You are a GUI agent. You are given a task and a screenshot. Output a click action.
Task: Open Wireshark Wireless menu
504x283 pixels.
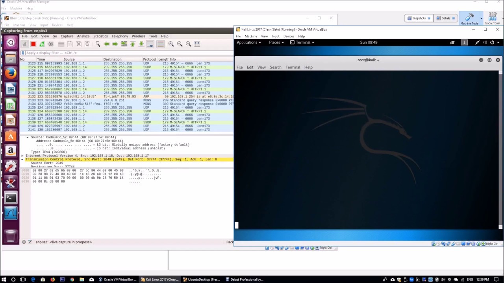pyautogui.click(x=138, y=36)
